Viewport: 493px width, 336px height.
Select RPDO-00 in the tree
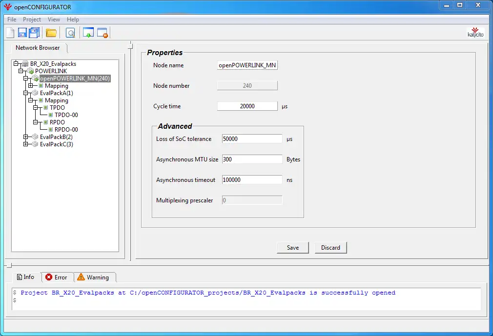pyautogui.click(x=66, y=129)
